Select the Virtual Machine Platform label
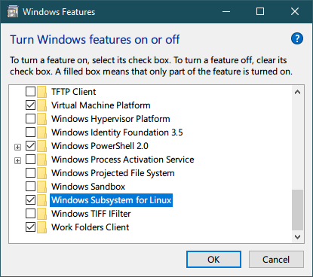 [101, 105]
